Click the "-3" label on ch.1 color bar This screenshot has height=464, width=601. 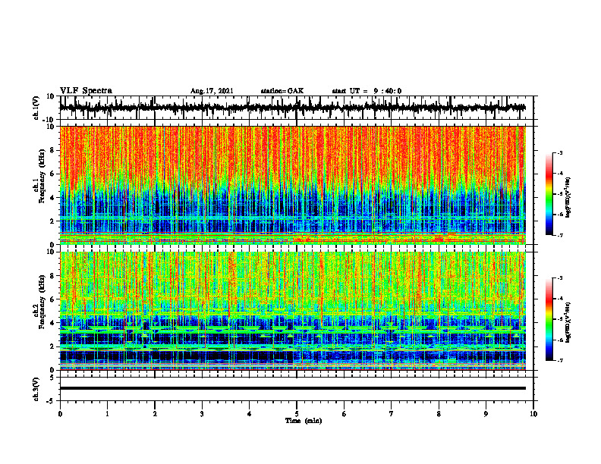pos(560,152)
